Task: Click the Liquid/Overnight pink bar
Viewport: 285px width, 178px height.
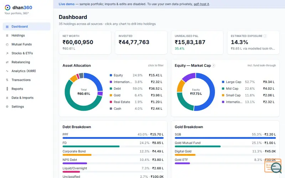Action: [71, 172]
